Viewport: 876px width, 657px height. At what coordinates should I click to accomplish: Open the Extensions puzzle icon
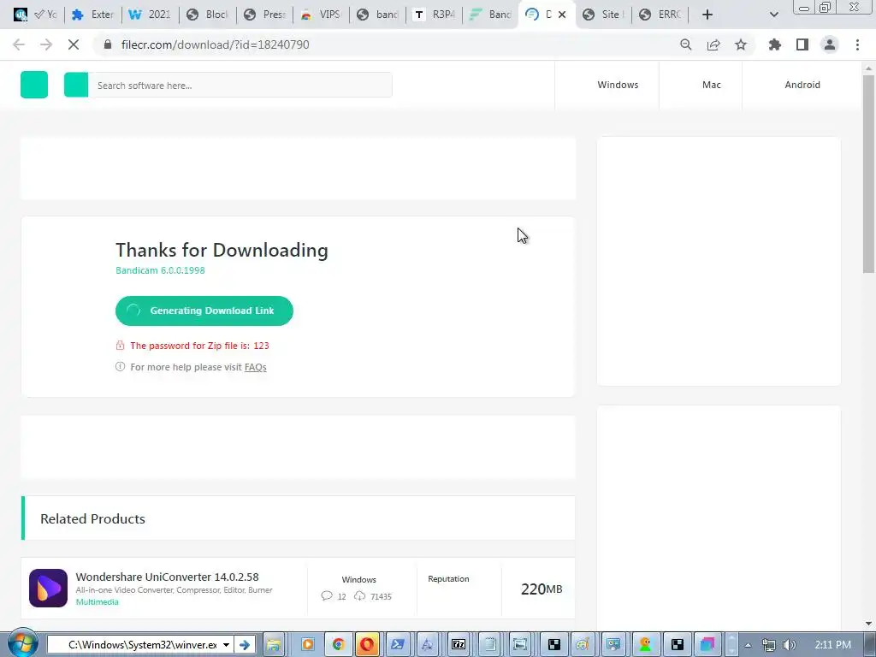coord(775,44)
